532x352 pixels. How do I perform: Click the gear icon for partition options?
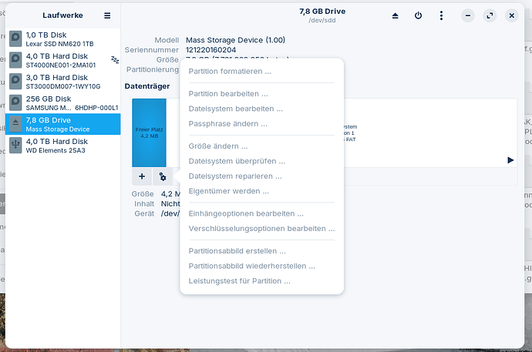coord(163,176)
